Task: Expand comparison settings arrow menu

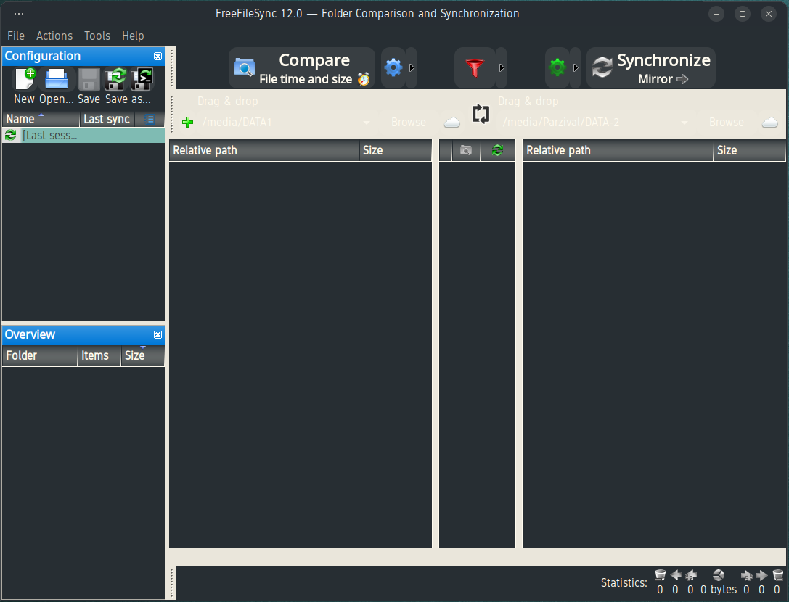Action: click(x=412, y=68)
